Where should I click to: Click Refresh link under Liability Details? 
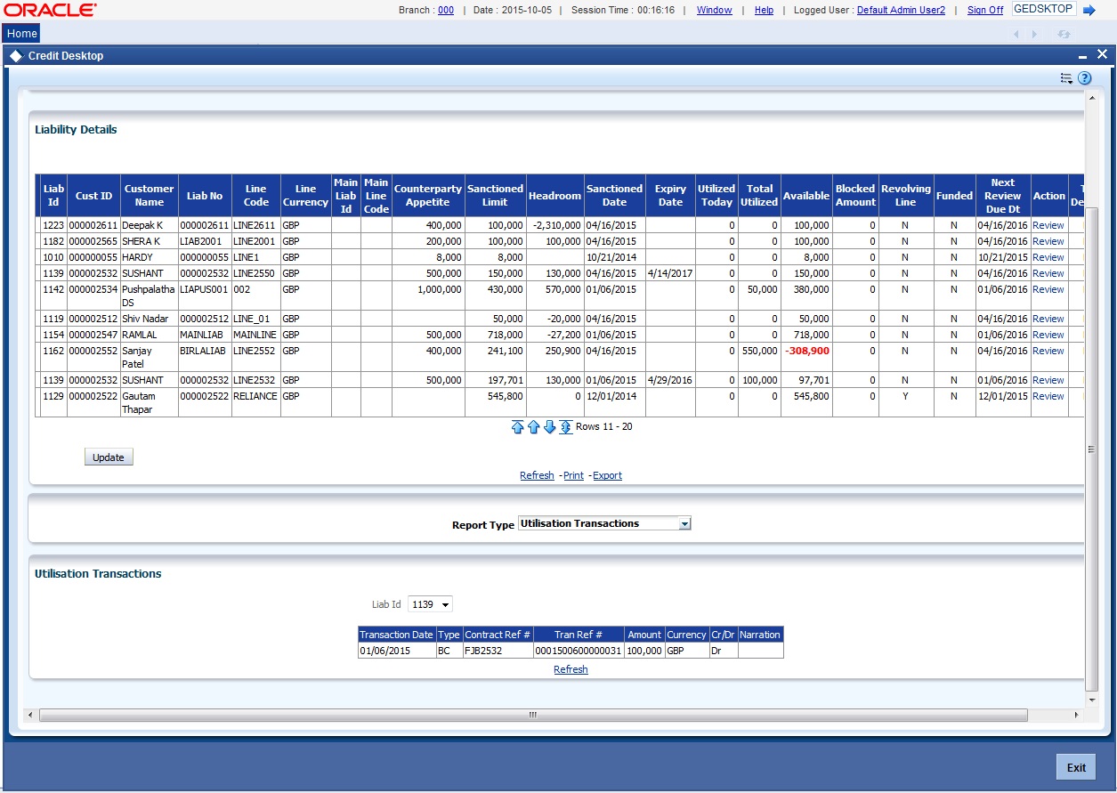point(537,475)
